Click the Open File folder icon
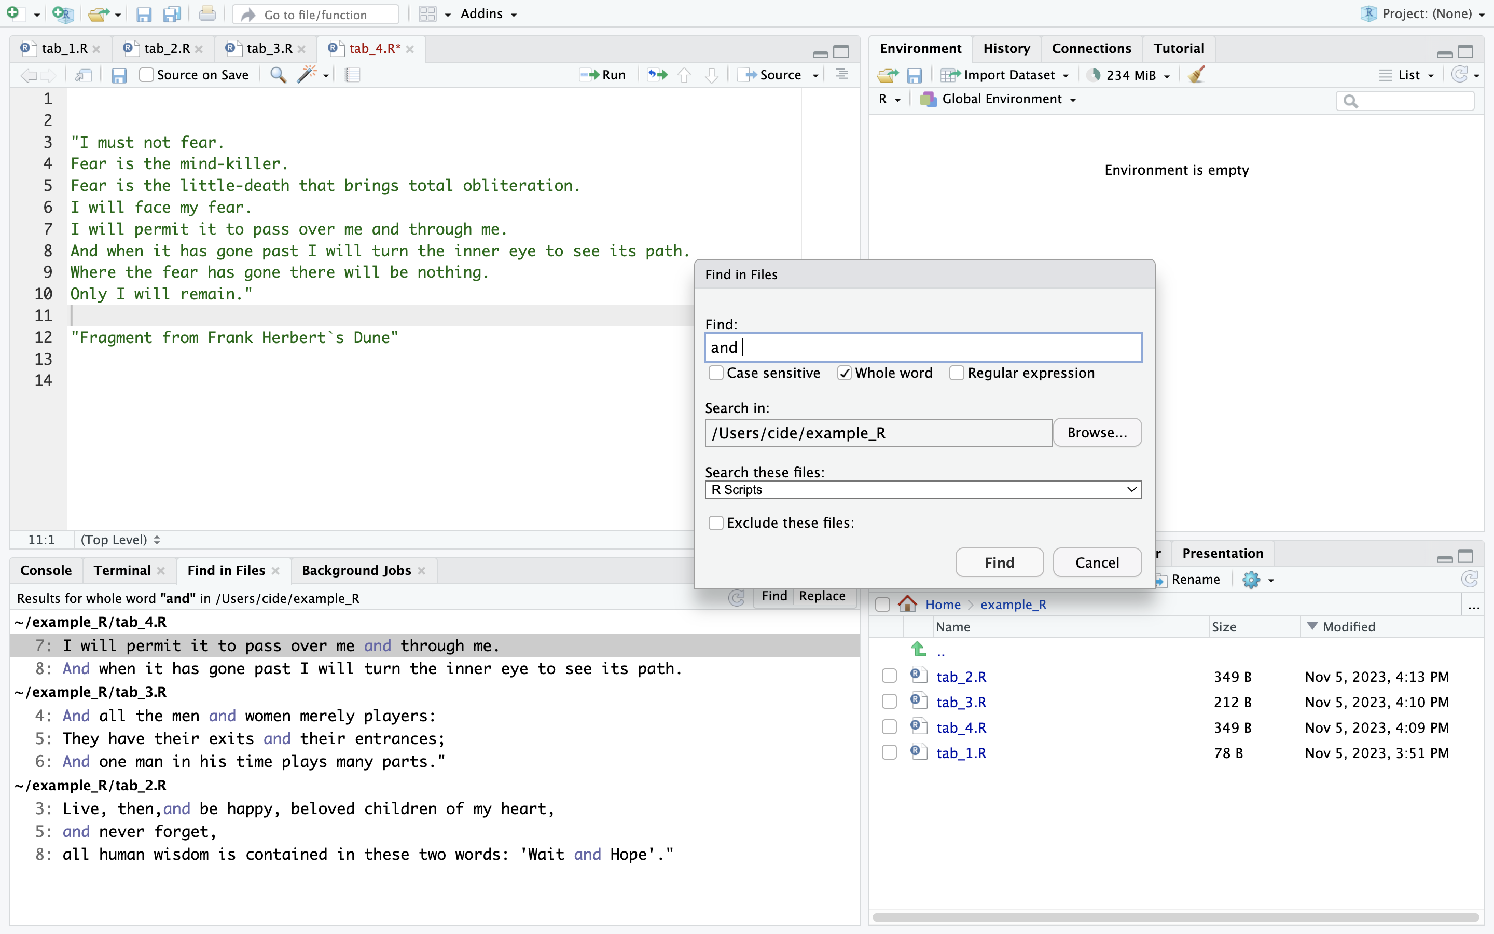The image size is (1494, 934). [x=98, y=13]
